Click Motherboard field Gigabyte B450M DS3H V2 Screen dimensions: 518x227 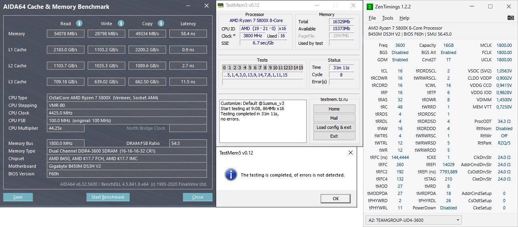click(x=127, y=166)
